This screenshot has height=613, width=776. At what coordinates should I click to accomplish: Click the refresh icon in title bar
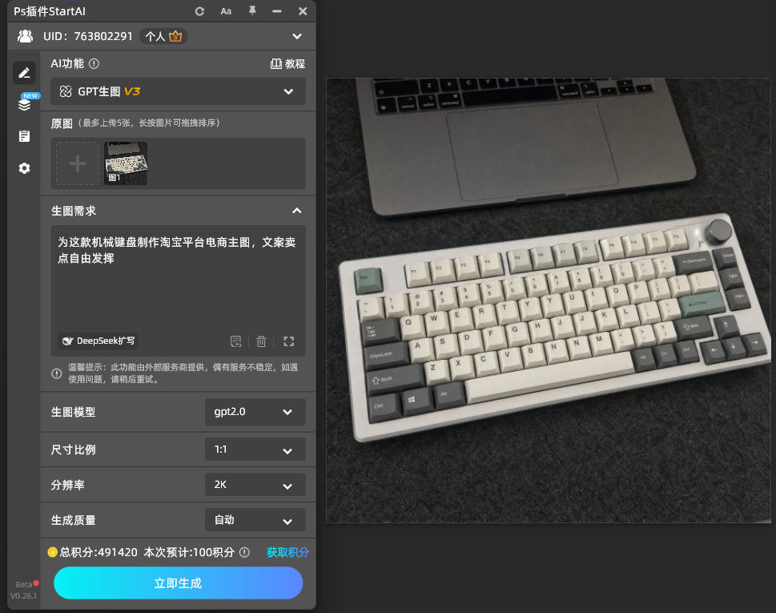coord(199,11)
